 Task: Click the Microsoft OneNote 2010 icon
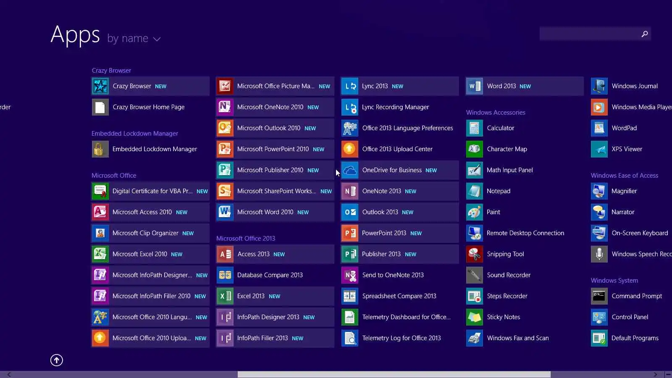click(x=225, y=107)
